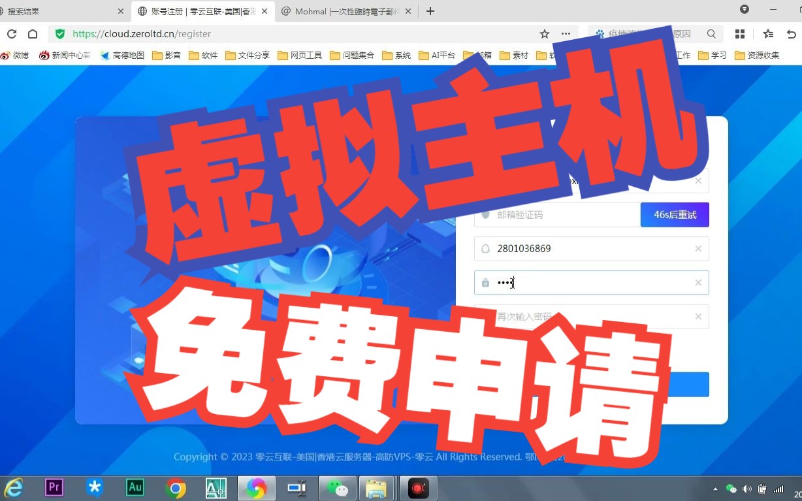Launch Adobe Audition from the taskbar
Screen dimensions: 802x501
click(x=135, y=487)
